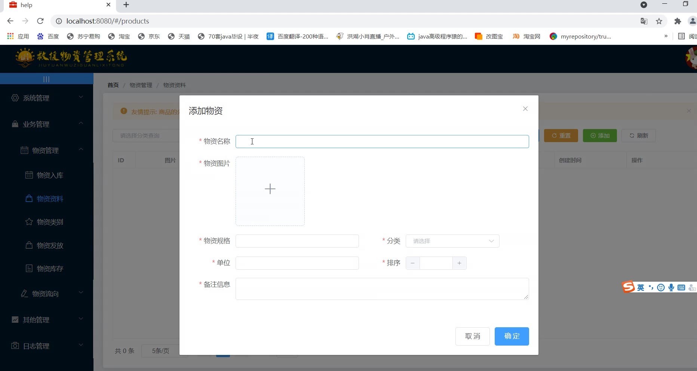Select the 物资资料 menu item
Viewport: 697px width, 371px height.
coord(47,199)
